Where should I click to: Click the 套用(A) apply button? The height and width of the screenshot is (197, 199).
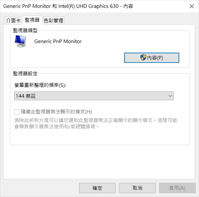click(177, 188)
